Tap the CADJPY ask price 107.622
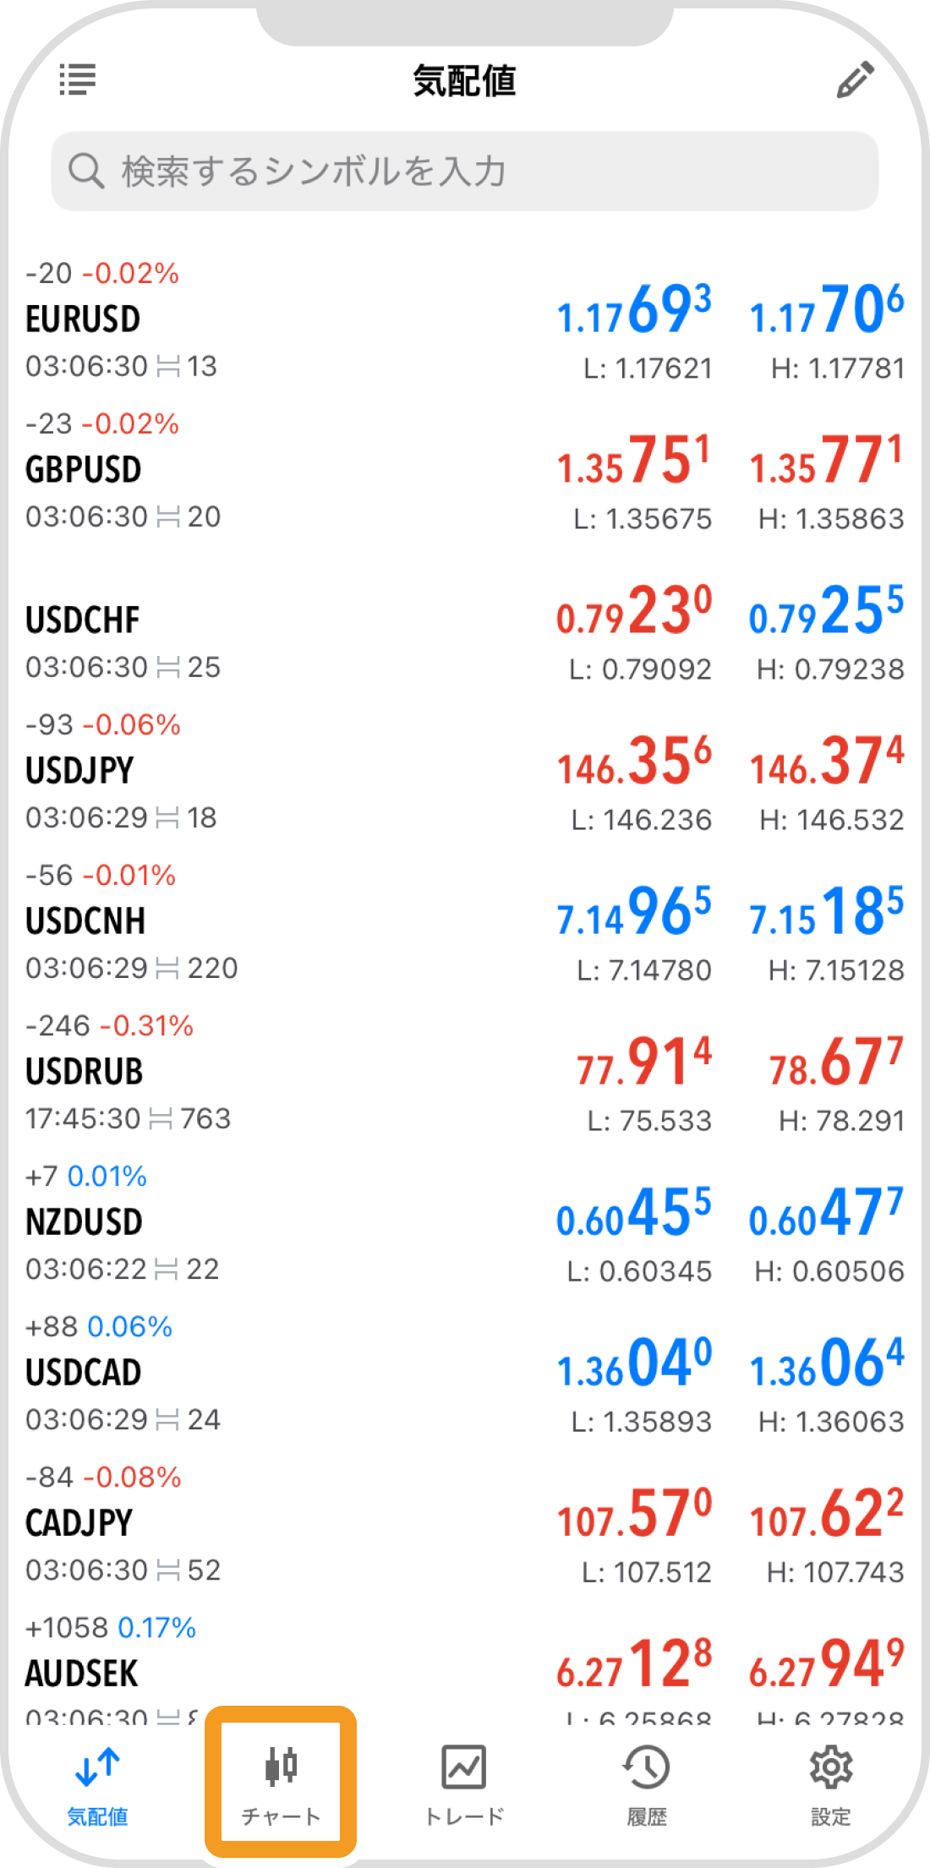Viewport: 930px width, 1868px height. pos(826,1514)
